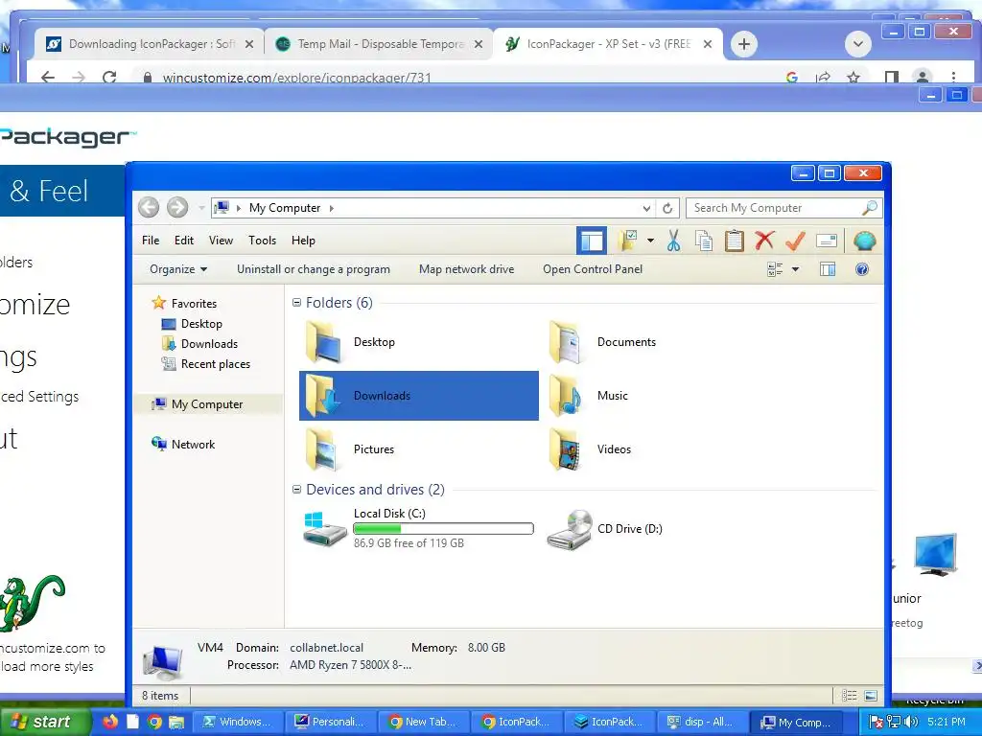
Task: Click the folder options icon with checkmark
Action: [x=628, y=241]
